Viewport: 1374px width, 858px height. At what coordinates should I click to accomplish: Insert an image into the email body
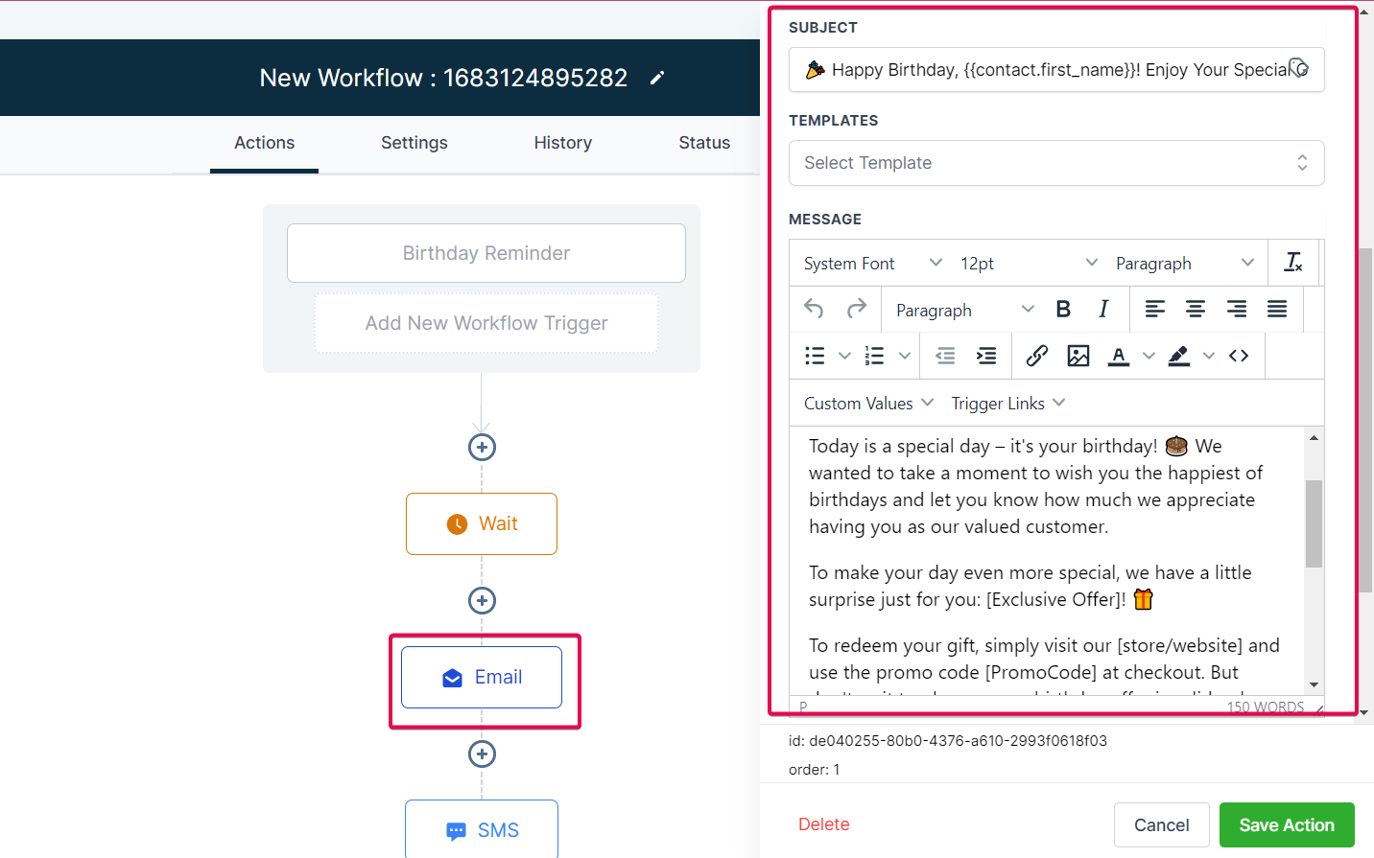[x=1078, y=355]
